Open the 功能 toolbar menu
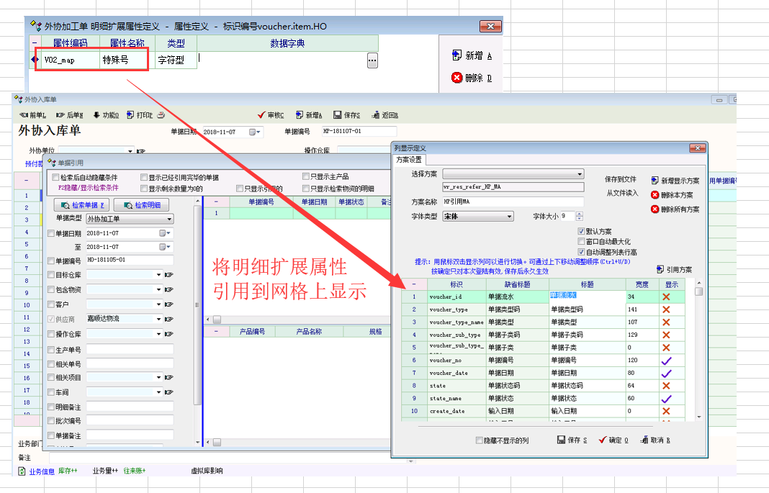 point(106,115)
